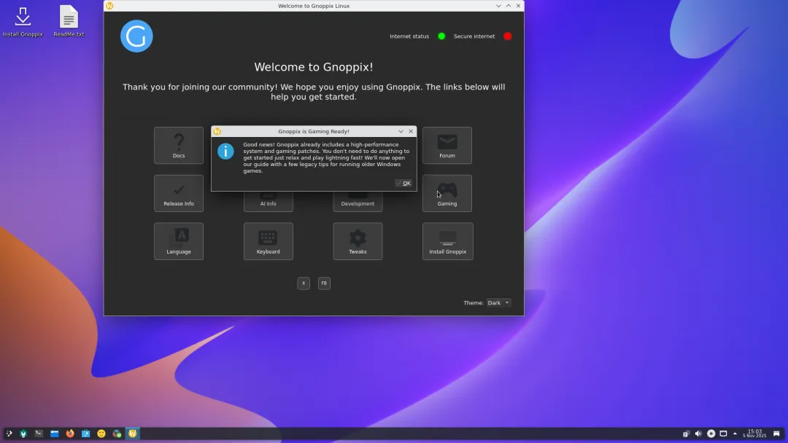The height and width of the screenshot is (443, 788).
Task: Click the Welcome to Gnoppix! heading
Action: tap(314, 67)
